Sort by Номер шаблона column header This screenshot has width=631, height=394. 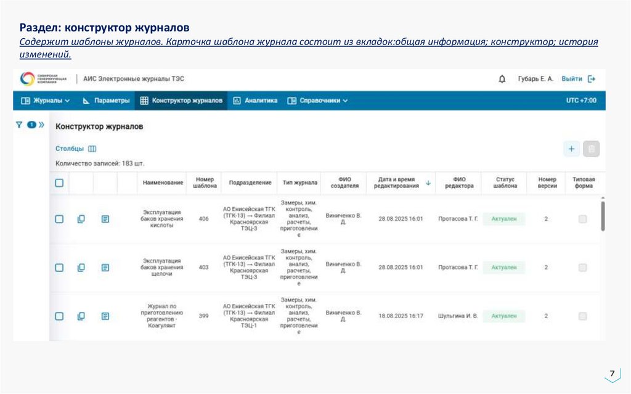(x=205, y=183)
